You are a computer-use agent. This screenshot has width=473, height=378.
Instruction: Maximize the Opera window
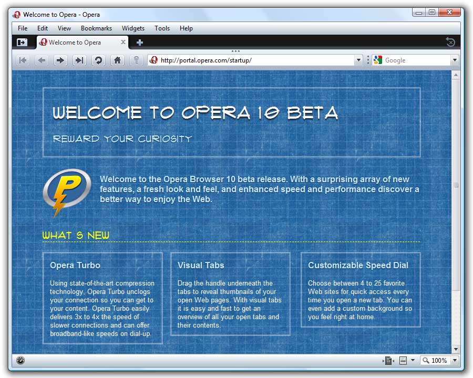[432, 13]
